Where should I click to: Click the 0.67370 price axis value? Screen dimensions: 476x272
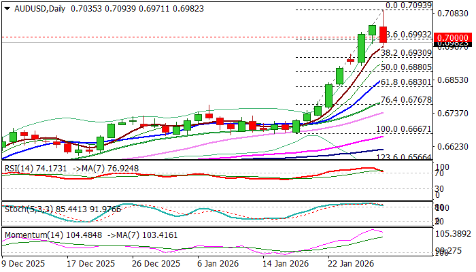click(453, 114)
